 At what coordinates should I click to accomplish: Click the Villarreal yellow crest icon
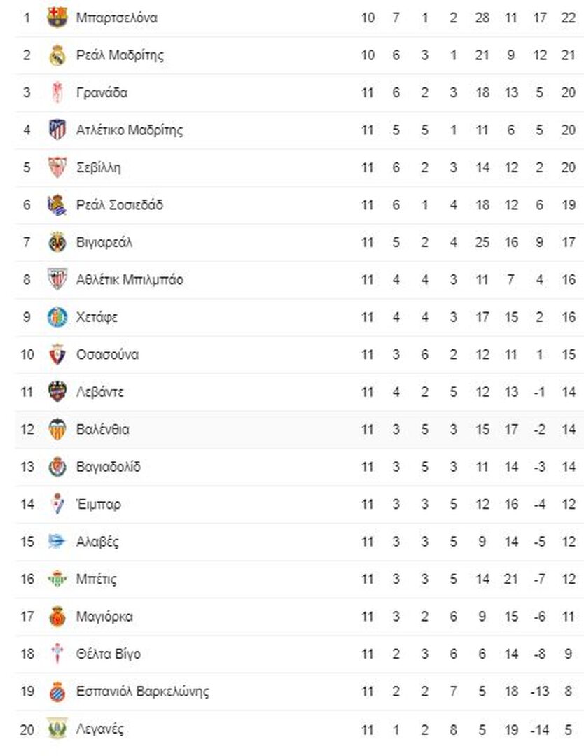(57, 242)
